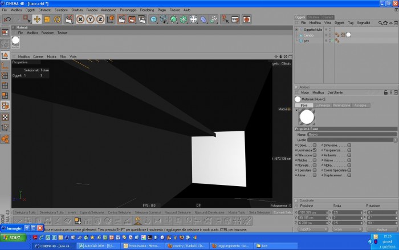Select the Rotate tool icon
The height and width of the screenshot is (250, 399).
point(57,19)
